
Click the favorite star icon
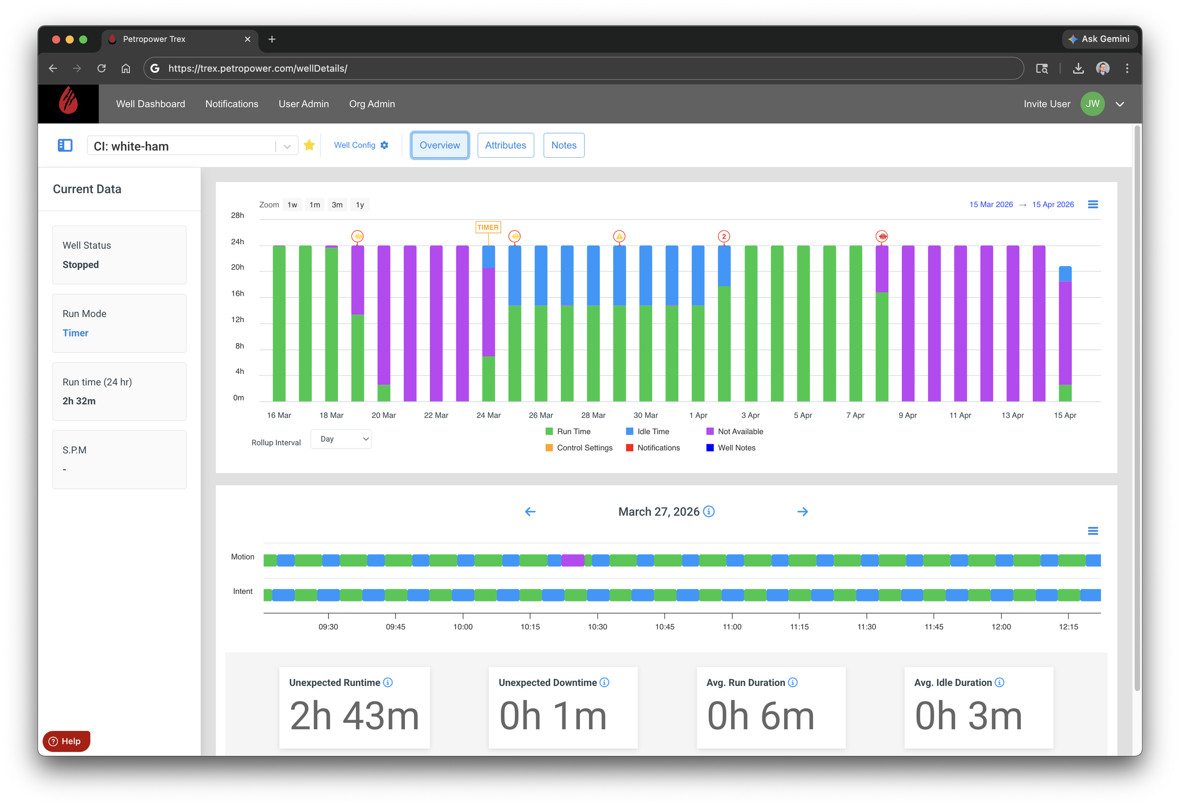click(x=309, y=145)
